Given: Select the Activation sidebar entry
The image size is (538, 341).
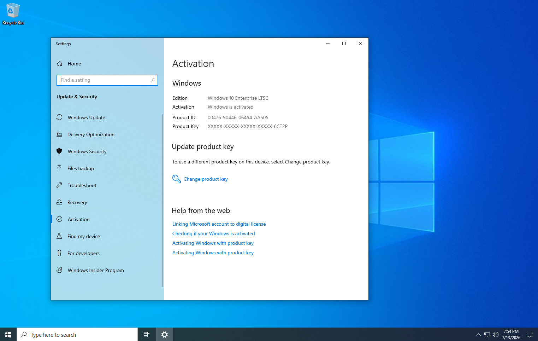Looking at the screenshot, I should coord(107,219).
